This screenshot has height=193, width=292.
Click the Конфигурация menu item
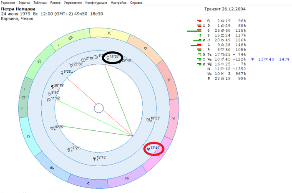(x=96, y=2)
